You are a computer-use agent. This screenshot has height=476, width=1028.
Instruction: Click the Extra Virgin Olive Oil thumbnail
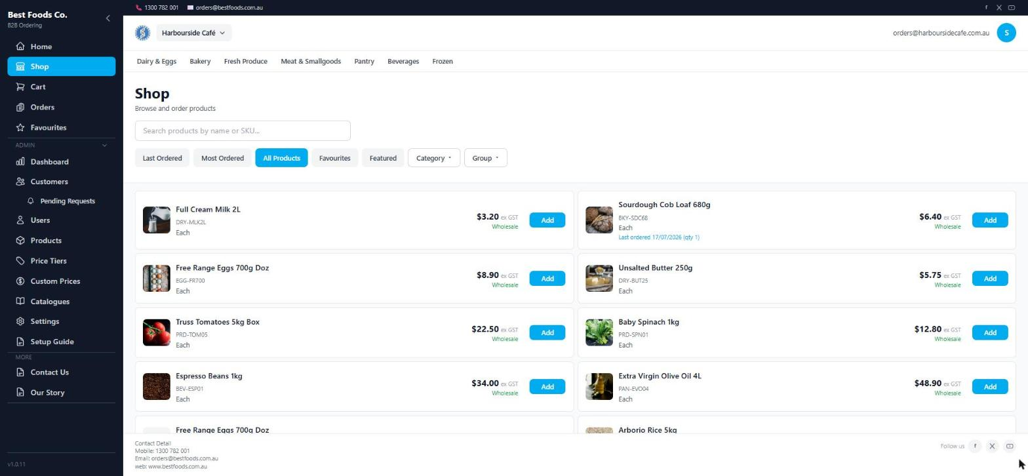(599, 387)
